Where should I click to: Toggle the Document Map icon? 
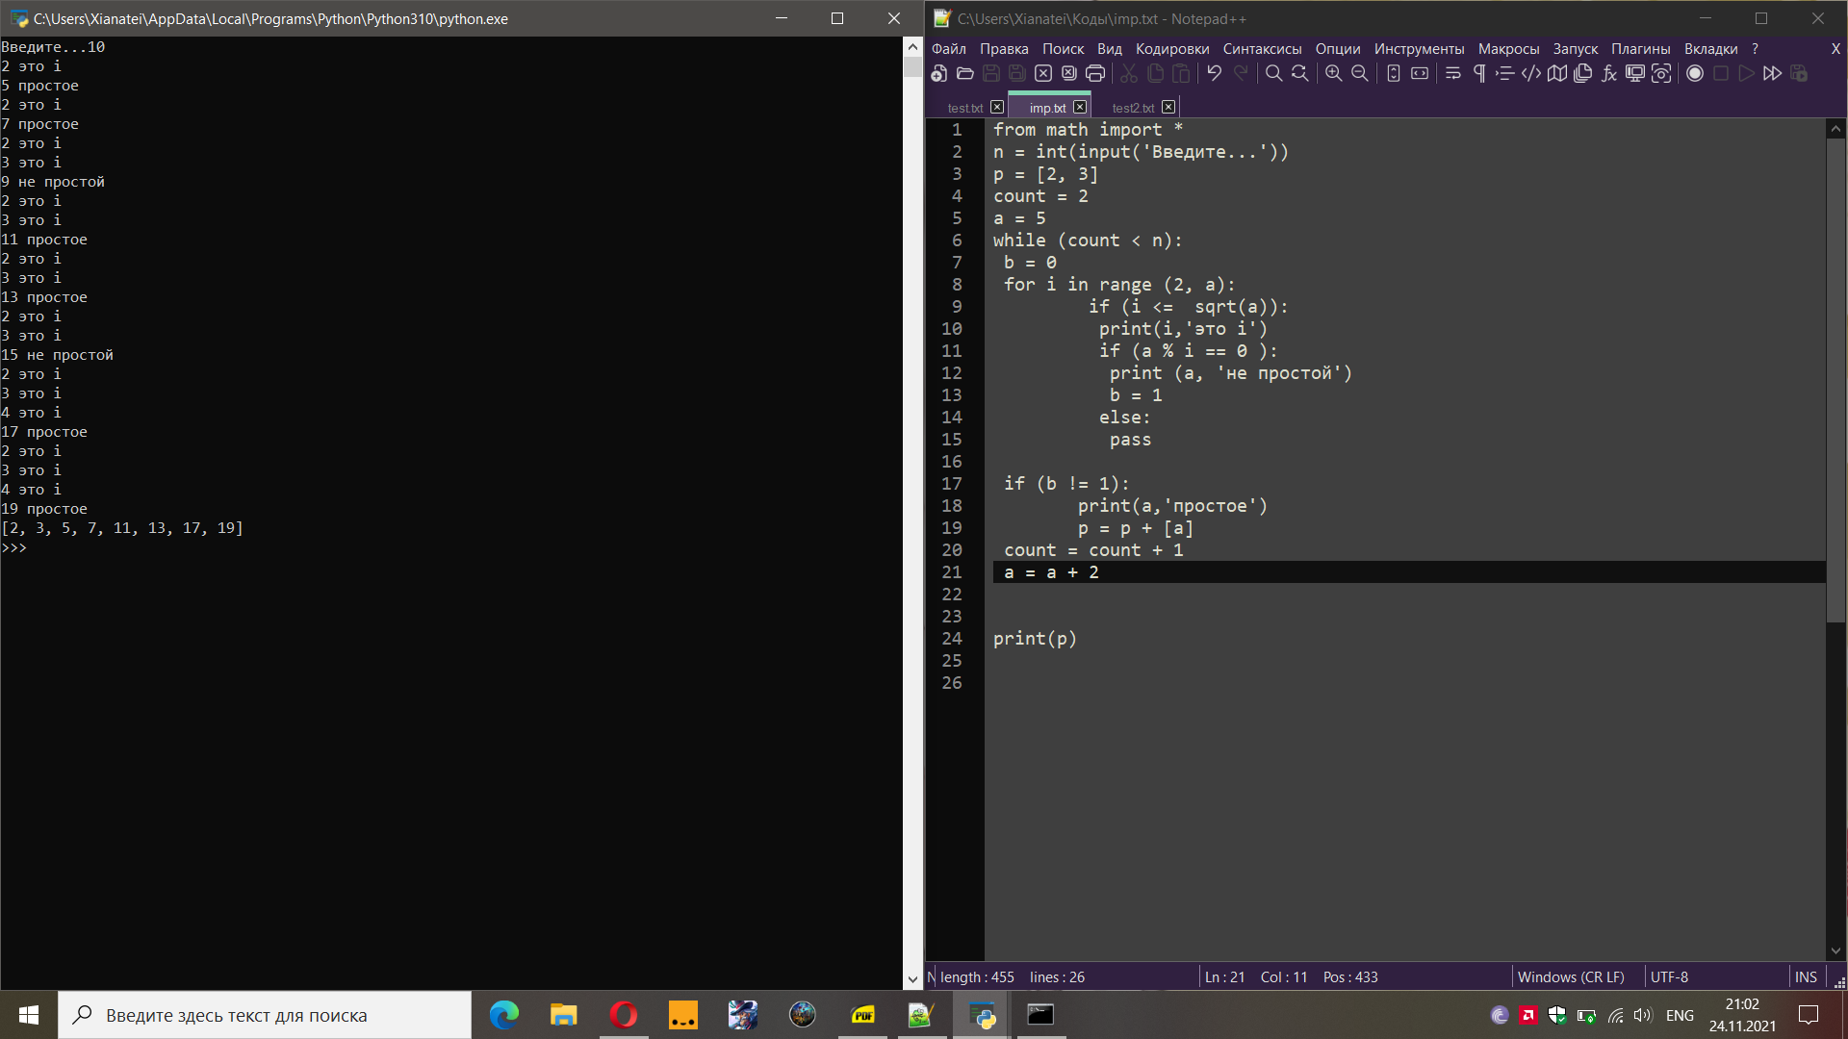tap(1557, 74)
